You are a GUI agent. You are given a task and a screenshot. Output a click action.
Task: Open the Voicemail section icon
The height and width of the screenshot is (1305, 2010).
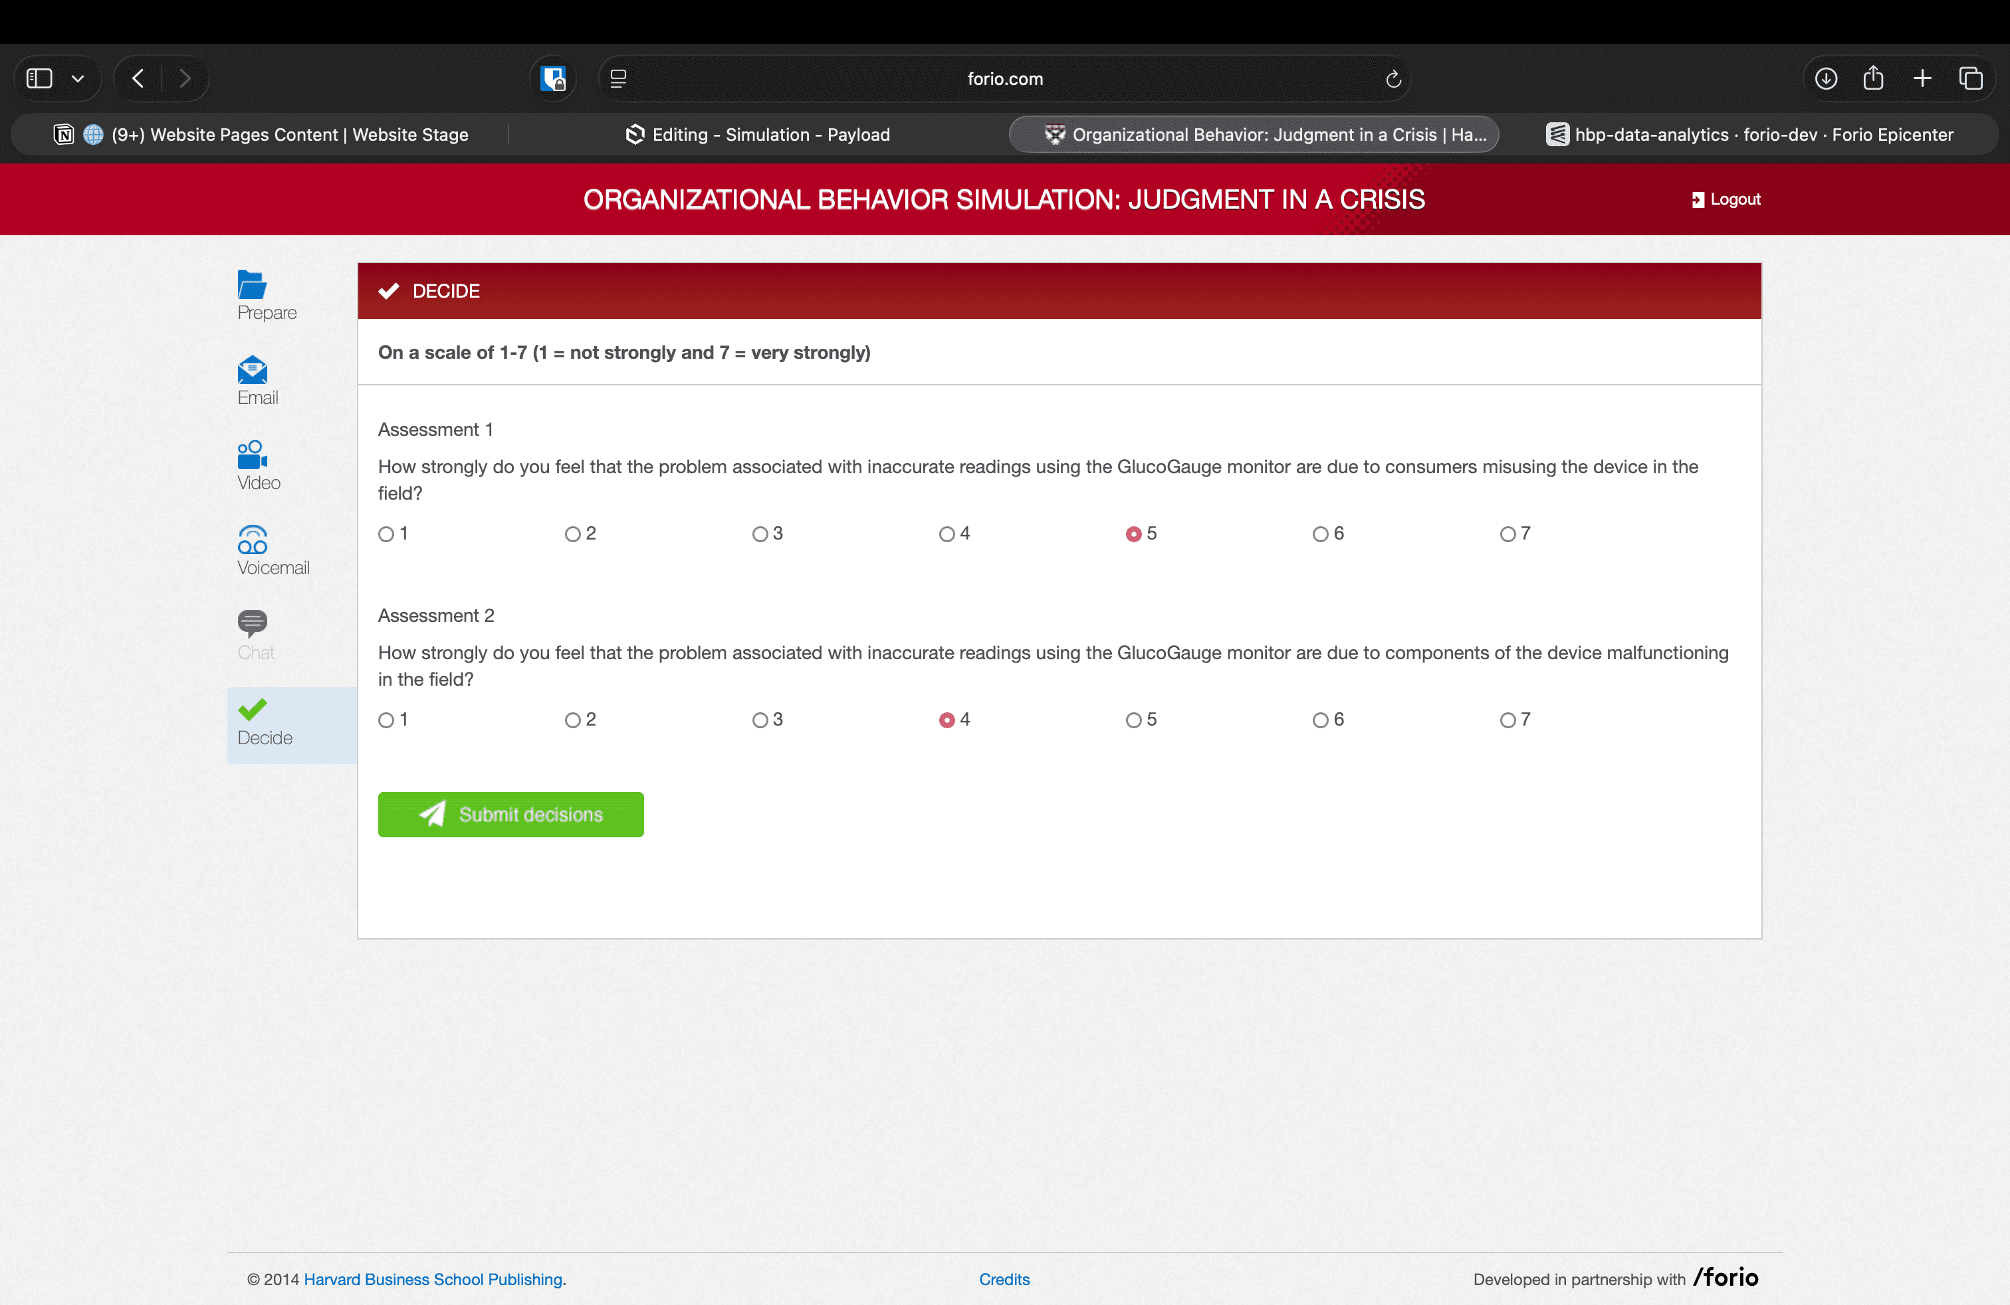252,540
